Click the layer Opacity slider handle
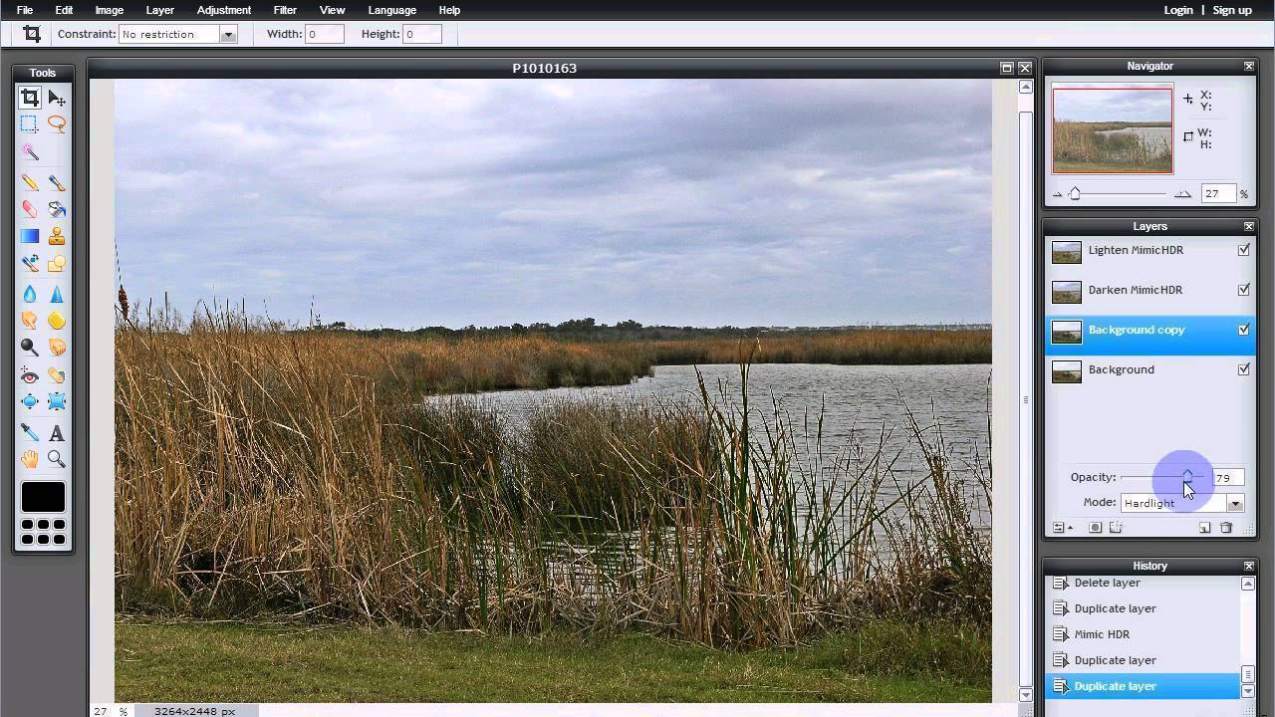This screenshot has height=717, width=1275. (x=1187, y=477)
